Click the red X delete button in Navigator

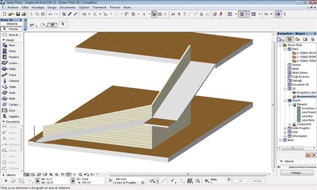click(x=314, y=155)
